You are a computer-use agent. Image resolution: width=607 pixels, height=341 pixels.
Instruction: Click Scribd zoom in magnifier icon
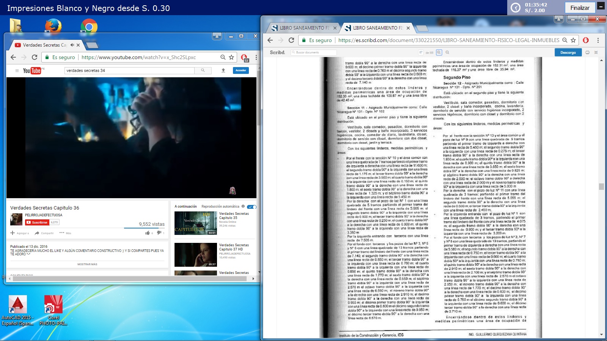tap(439, 53)
